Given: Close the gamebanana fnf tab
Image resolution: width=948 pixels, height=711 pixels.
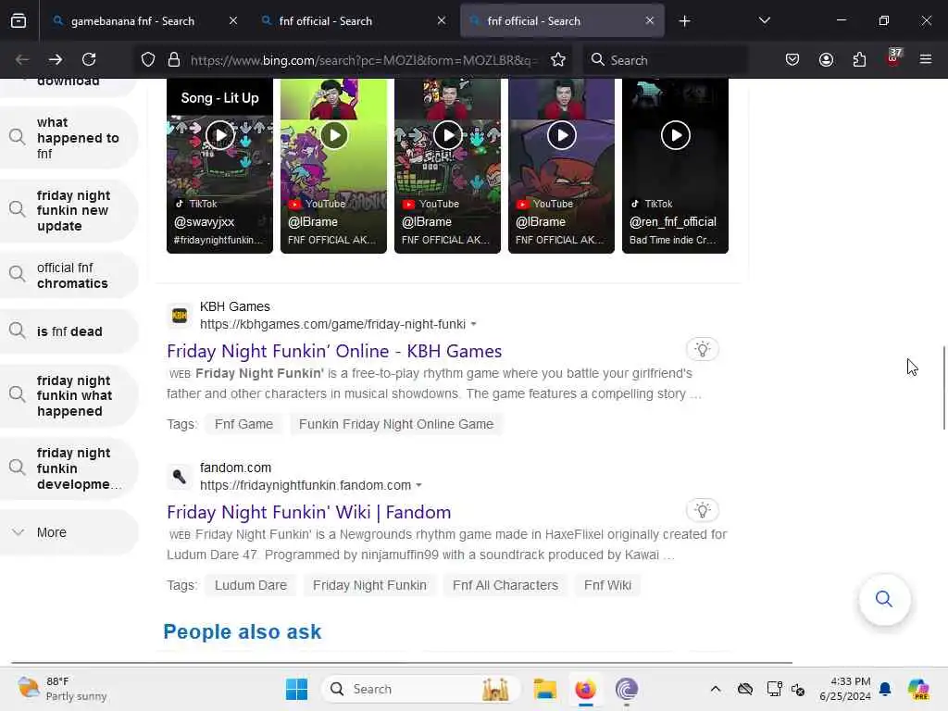Looking at the screenshot, I should 233,20.
